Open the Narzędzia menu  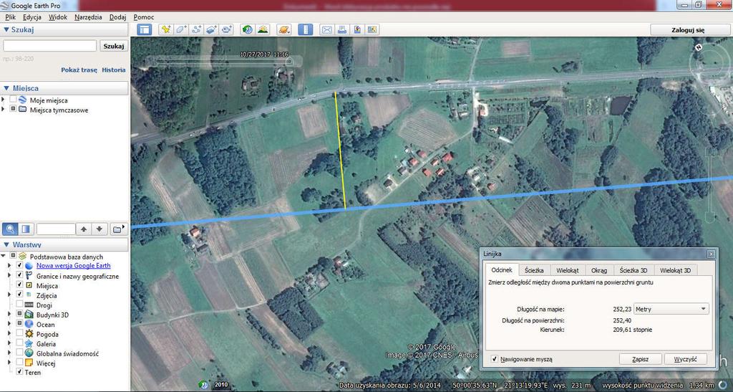[88, 16]
